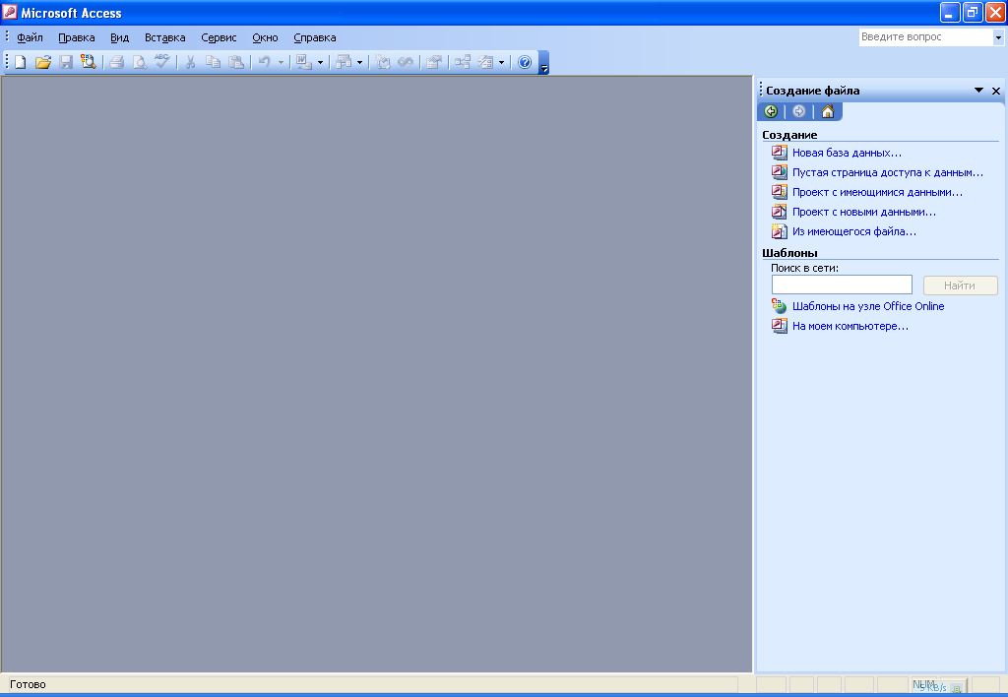Click Проект с новыми данными link
This screenshot has height=697, width=1008.
[x=864, y=212]
